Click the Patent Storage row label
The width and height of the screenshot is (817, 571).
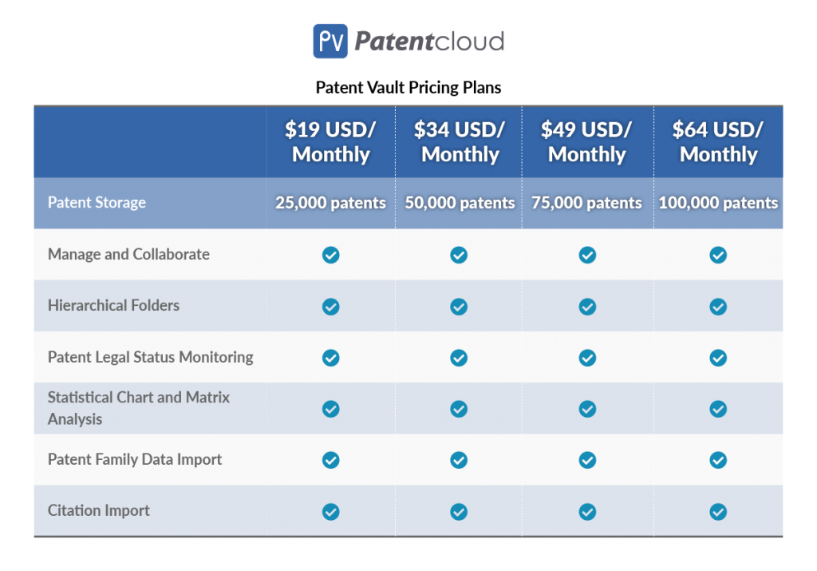point(97,202)
